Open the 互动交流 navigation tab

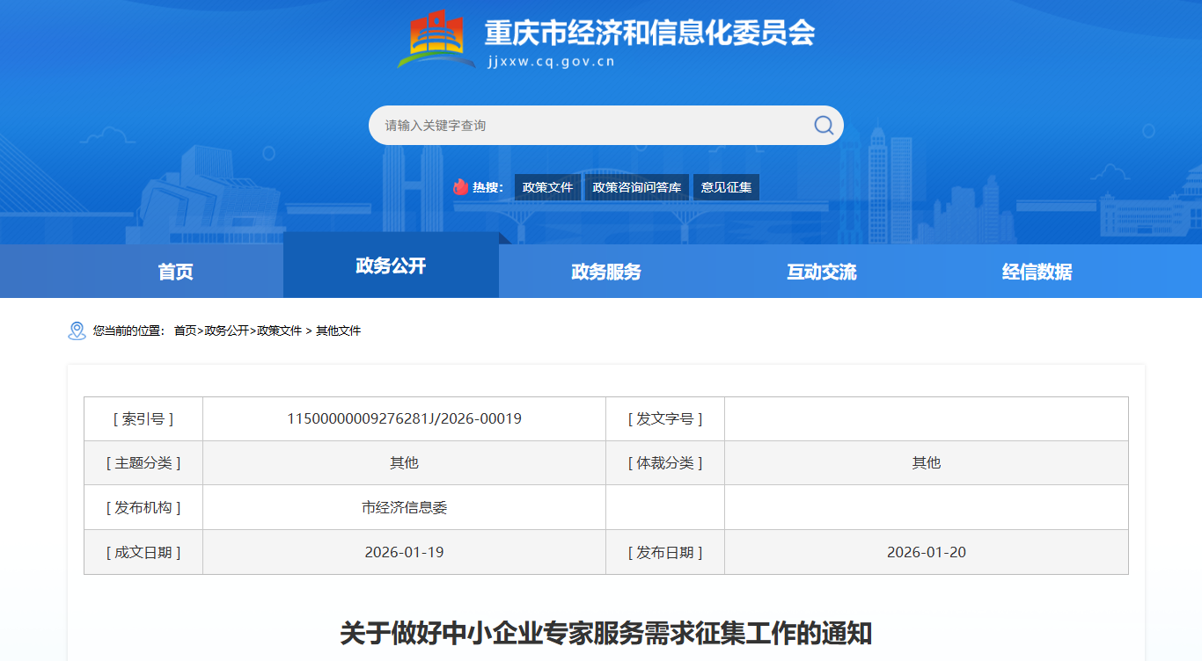point(822,272)
